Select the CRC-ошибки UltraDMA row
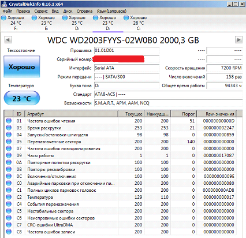Image resolution: width=246 pixels, height=238 pixels. (x=120, y=225)
